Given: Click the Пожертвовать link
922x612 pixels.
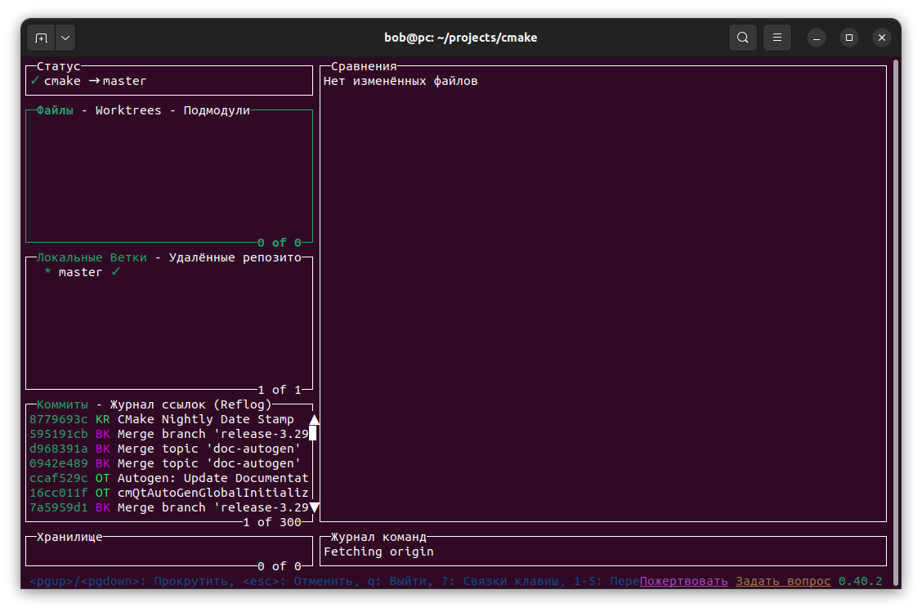Looking at the screenshot, I should (x=683, y=581).
